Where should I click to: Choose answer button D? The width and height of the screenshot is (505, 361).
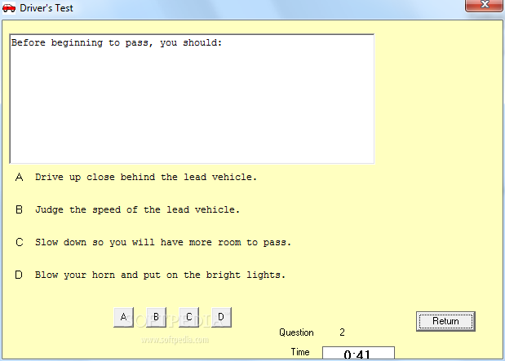click(221, 317)
